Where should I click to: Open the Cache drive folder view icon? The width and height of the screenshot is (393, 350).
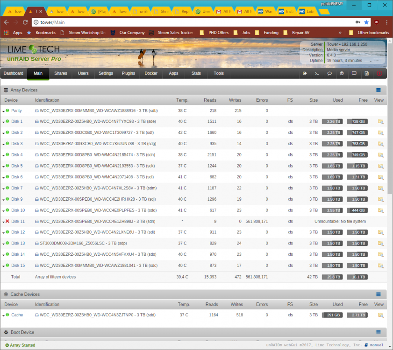[x=380, y=315]
